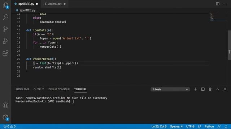This screenshot has width=231, height=129.
Task: Click Python icon in breadcrumb
Action: tap(17, 10)
